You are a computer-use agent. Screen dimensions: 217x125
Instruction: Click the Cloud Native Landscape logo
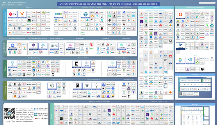pos(41,115)
